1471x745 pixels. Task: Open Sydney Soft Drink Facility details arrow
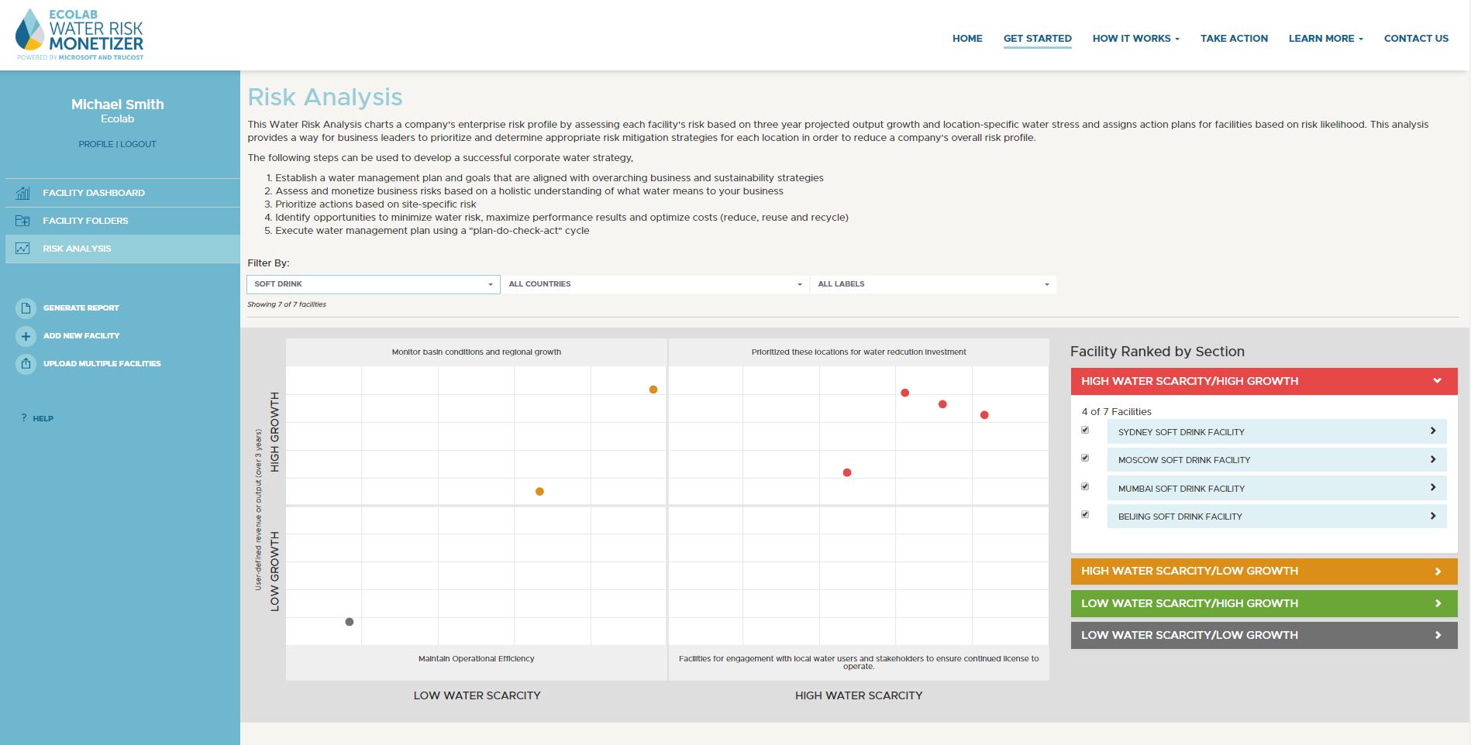point(1433,431)
